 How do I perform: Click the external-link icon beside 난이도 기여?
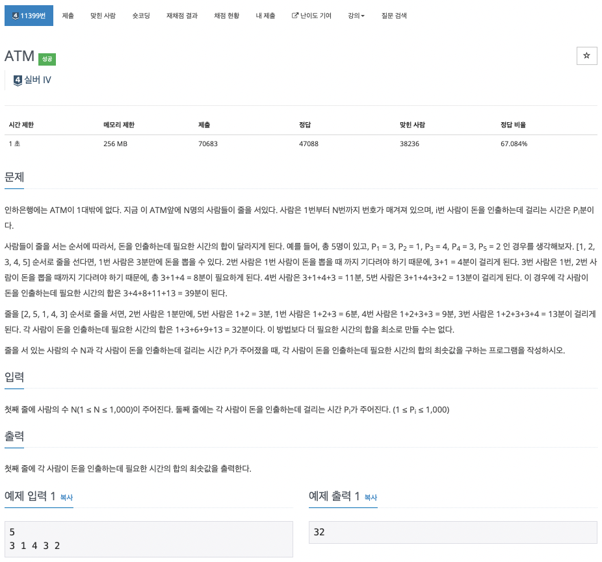[295, 16]
